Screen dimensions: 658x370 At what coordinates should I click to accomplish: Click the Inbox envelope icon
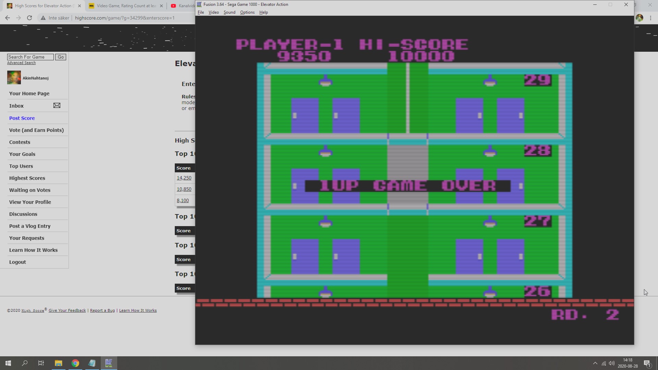[x=57, y=106]
